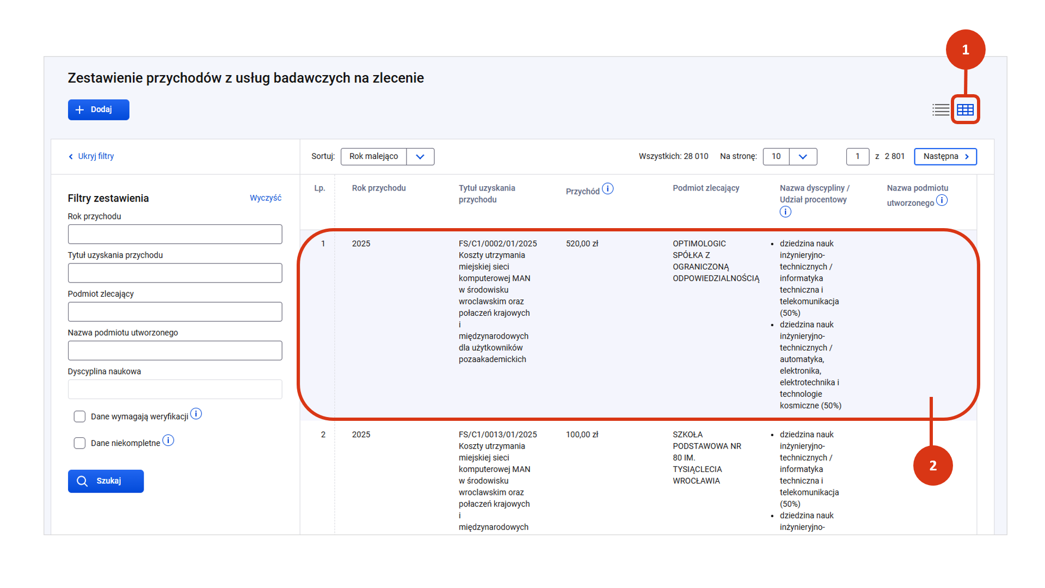Switch to list view icon
Viewport: 1045px width, 588px height.
[941, 110]
